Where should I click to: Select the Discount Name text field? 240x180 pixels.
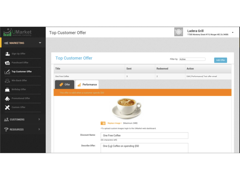tap(144, 135)
